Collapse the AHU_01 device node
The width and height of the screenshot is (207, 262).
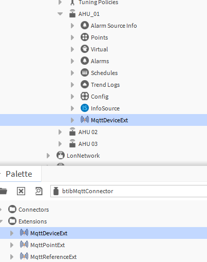pos(60,14)
